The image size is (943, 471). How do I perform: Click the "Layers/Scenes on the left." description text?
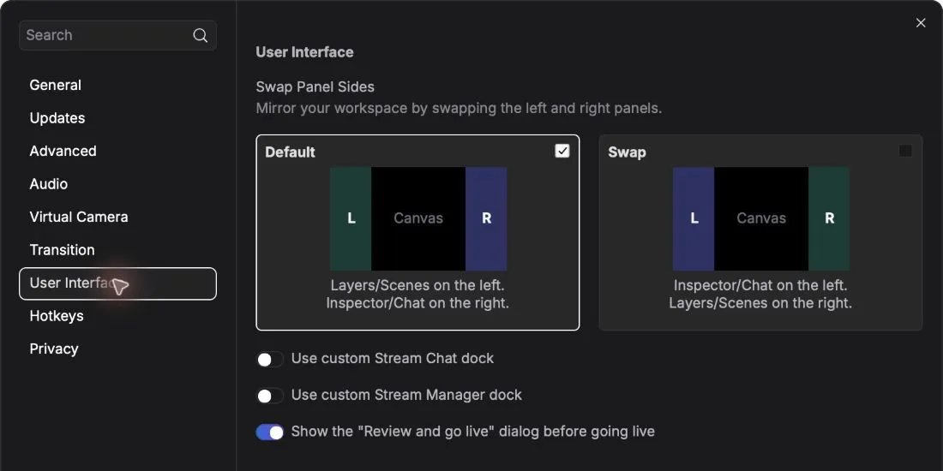click(417, 285)
